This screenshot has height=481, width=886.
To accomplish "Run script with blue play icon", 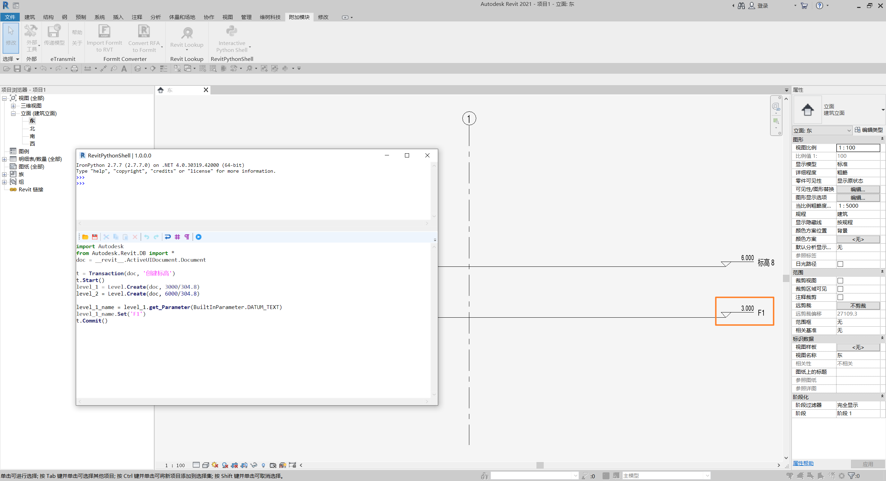I will click(x=199, y=237).
